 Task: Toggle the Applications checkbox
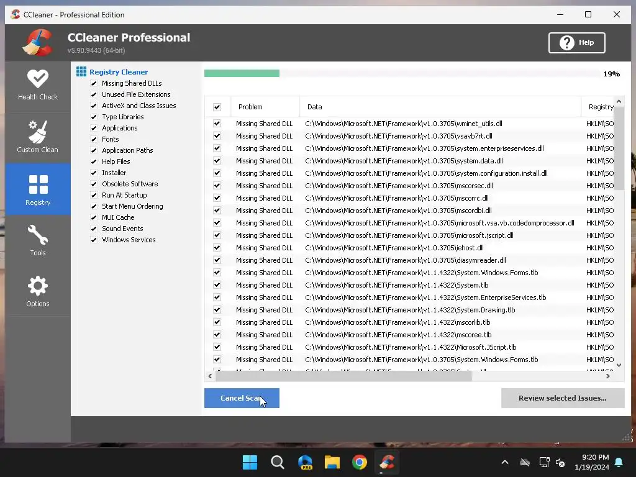(x=94, y=128)
